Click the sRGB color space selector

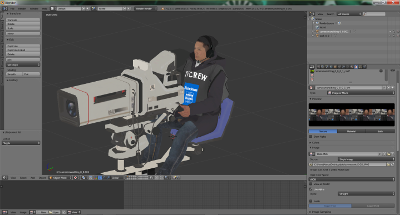(x=352, y=179)
